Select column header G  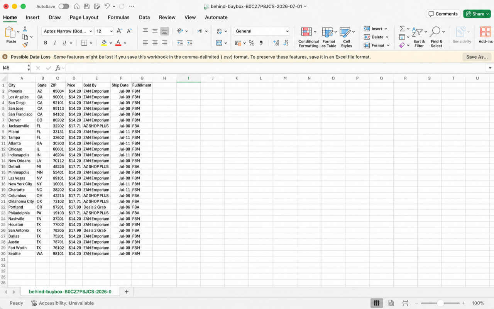tap(142, 78)
